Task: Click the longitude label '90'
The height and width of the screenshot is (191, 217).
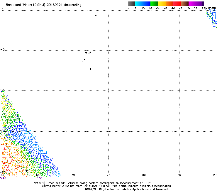Action: 215,175
